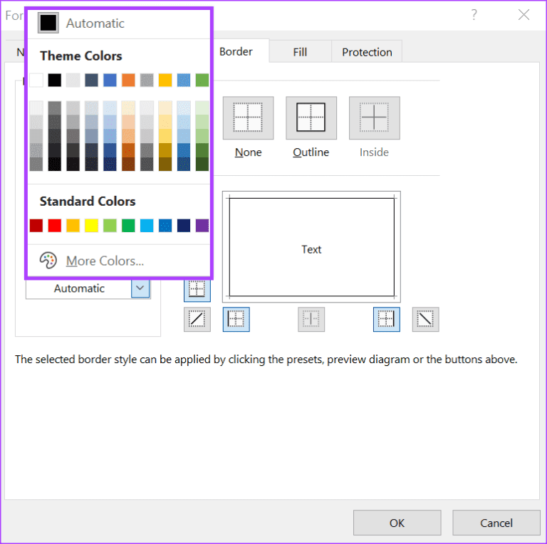This screenshot has height=544, width=547.
Task: Confirm with the OK button
Action: pos(397,523)
